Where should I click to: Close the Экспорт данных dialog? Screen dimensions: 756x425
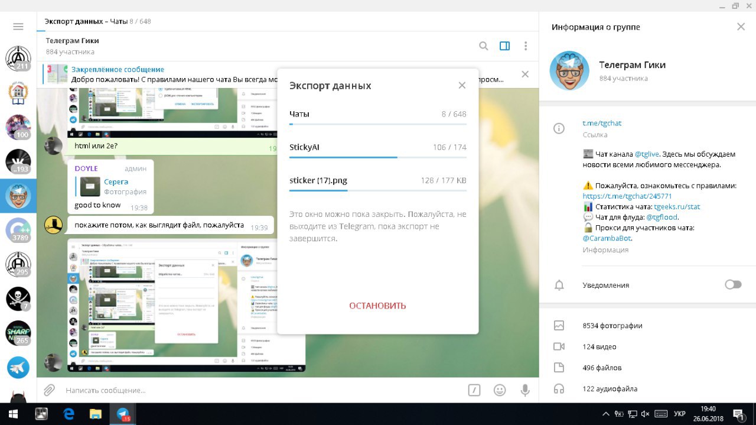462,85
